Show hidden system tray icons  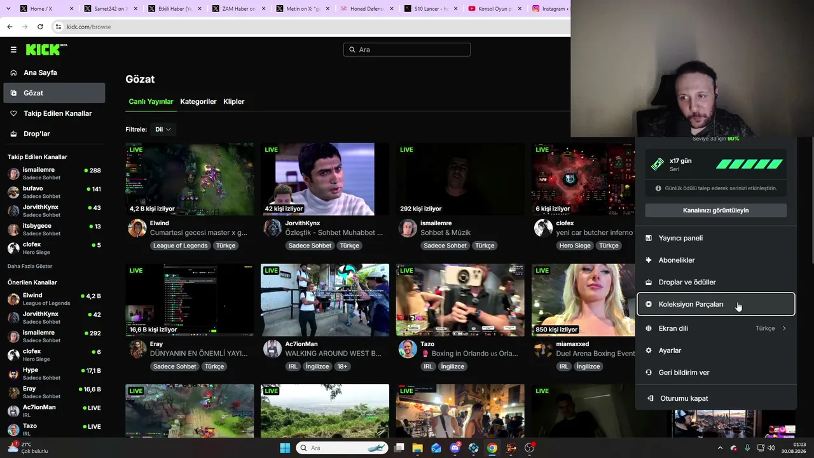point(720,448)
